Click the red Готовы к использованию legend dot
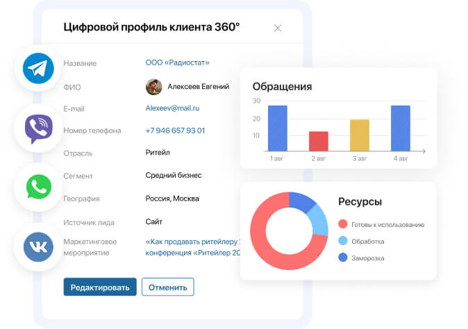The width and height of the screenshot is (468, 329). pos(343,224)
